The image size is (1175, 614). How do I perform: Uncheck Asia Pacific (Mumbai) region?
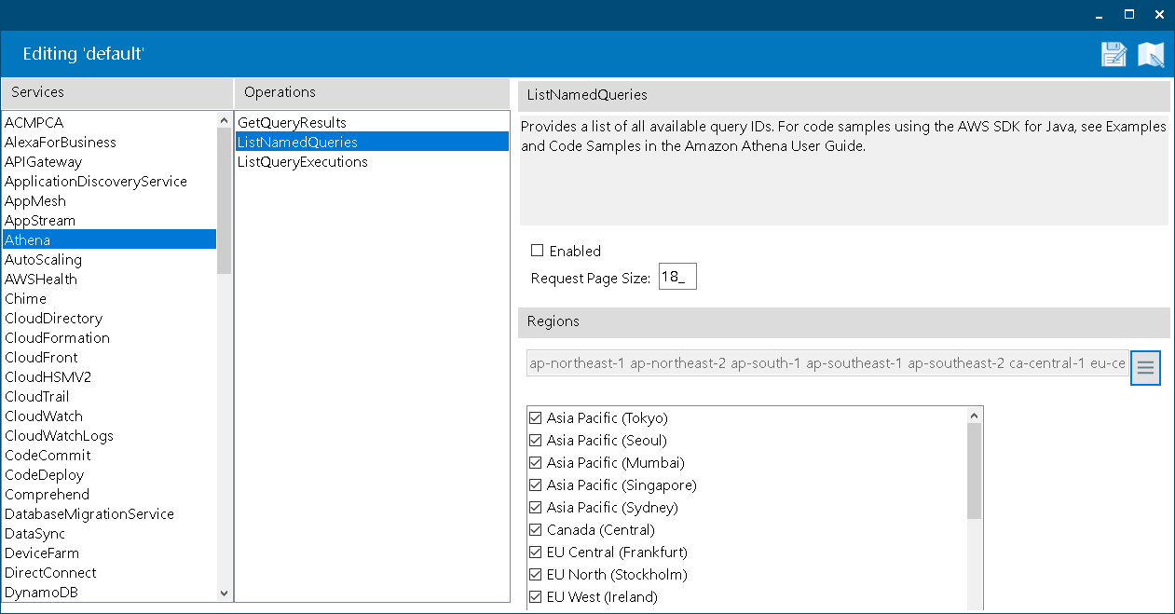pos(535,463)
